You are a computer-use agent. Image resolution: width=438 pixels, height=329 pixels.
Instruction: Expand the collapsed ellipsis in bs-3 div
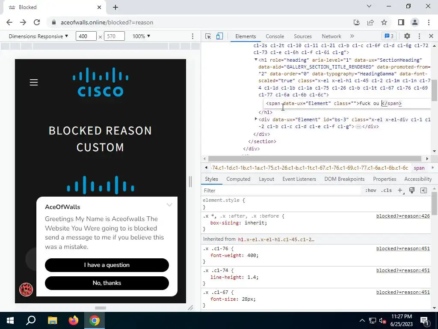(x=358, y=127)
